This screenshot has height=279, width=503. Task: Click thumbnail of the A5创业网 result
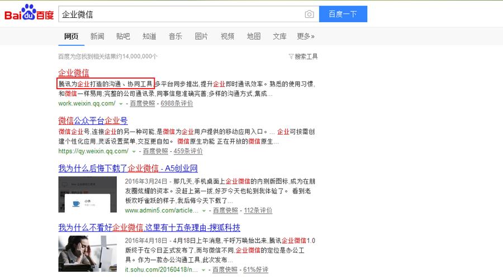click(x=88, y=194)
